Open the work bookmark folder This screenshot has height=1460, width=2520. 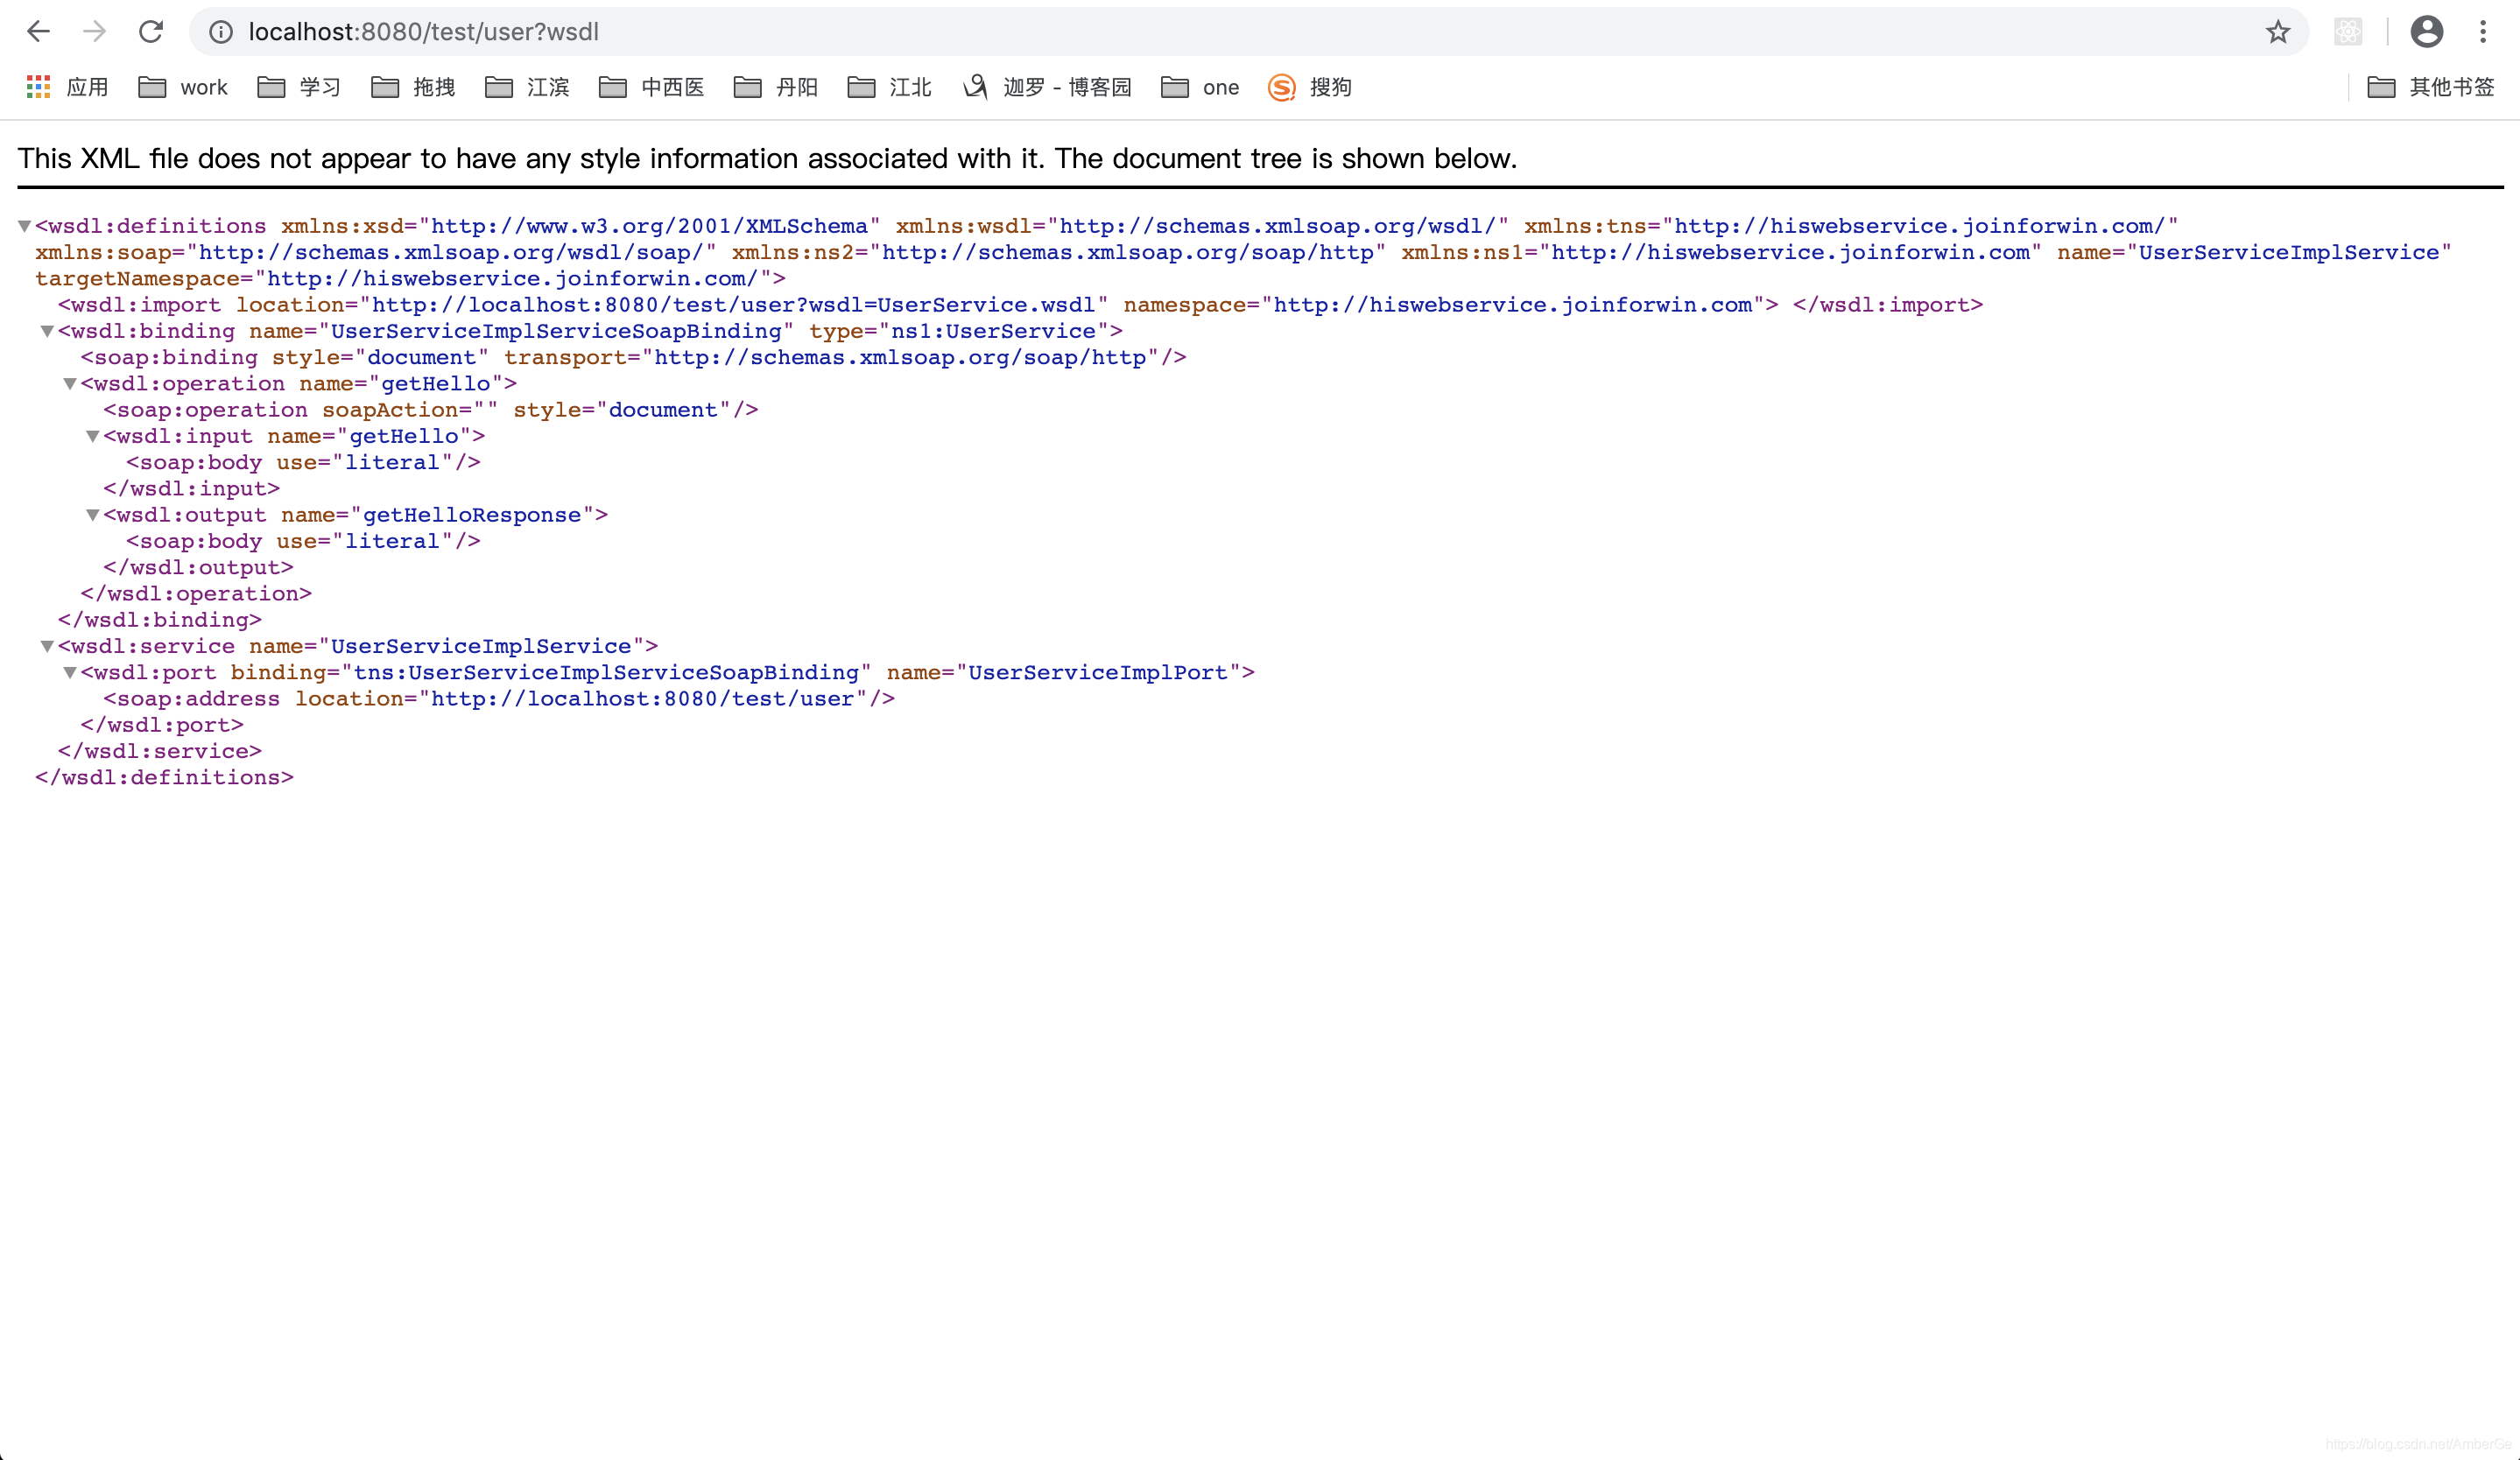point(183,87)
